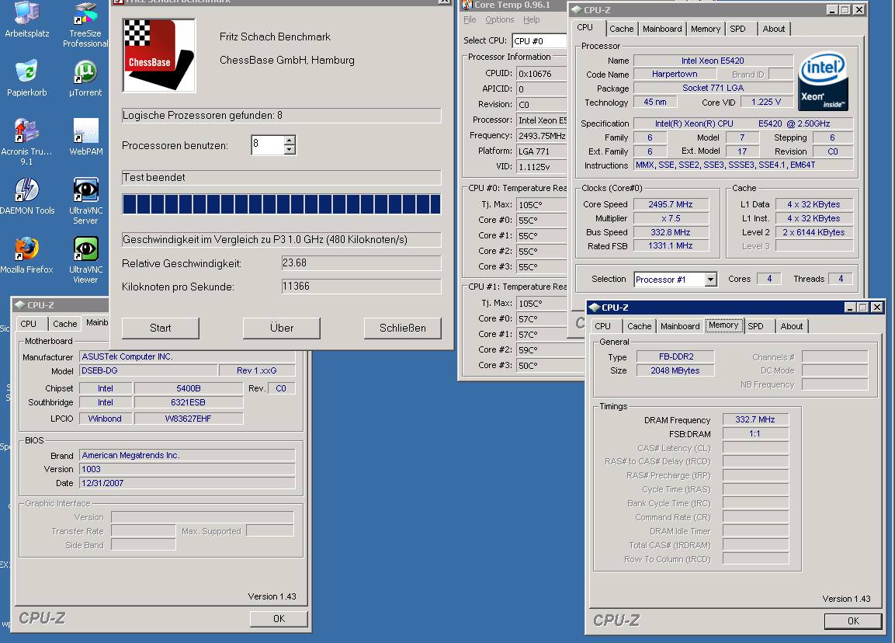Click the µTorrent desktop shortcut
The height and width of the screenshot is (643, 895).
click(85, 78)
